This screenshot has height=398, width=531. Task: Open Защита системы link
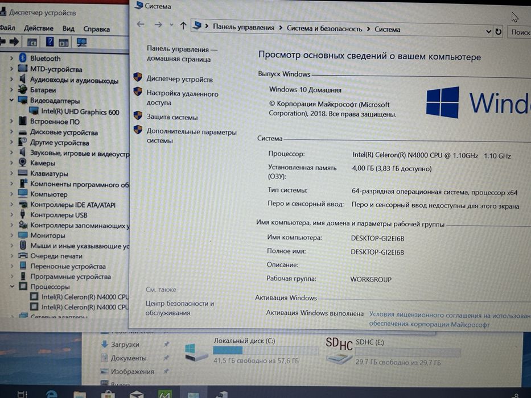tap(172, 117)
